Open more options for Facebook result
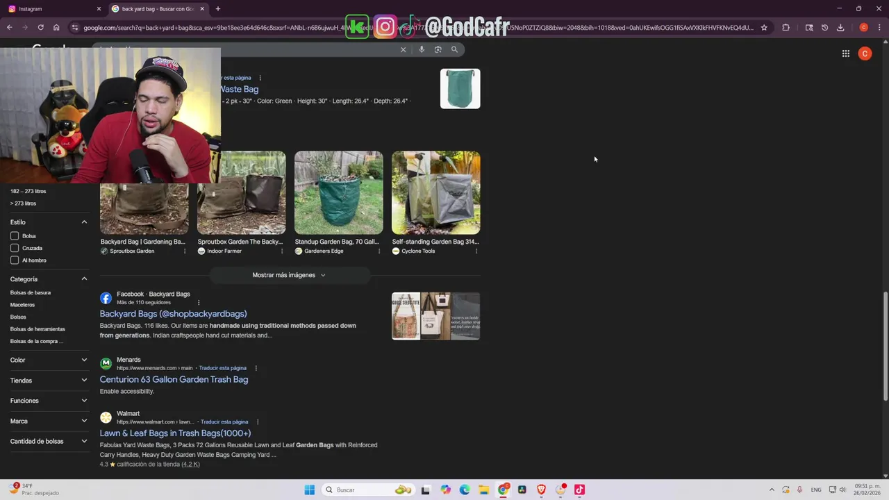 (199, 302)
